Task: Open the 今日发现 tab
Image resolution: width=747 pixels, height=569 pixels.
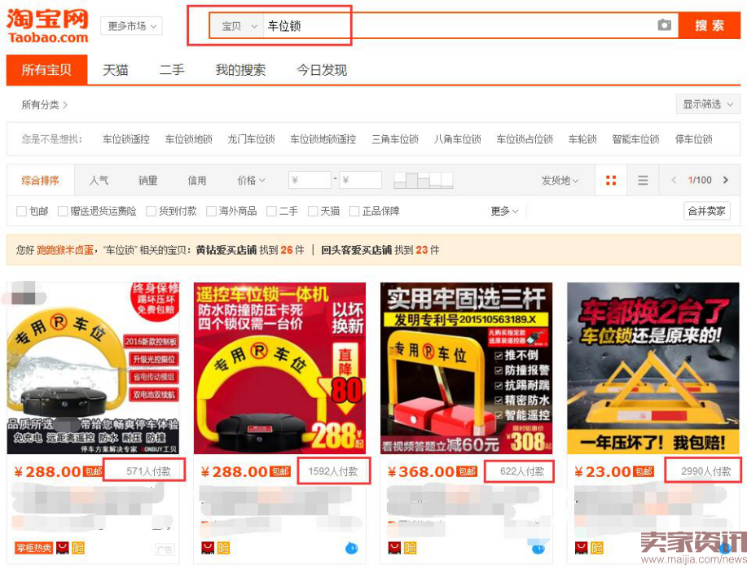Action: [x=322, y=70]
